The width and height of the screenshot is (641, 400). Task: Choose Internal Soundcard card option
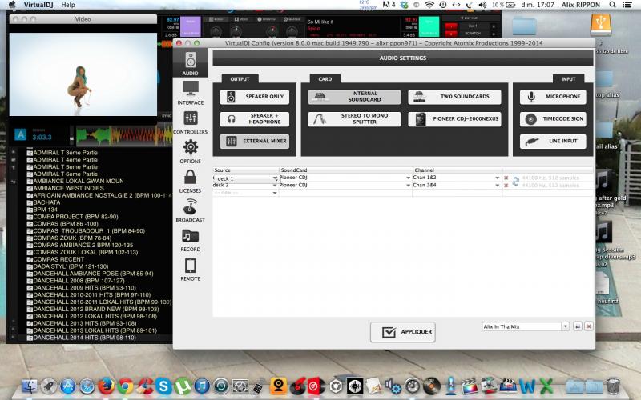354,97
